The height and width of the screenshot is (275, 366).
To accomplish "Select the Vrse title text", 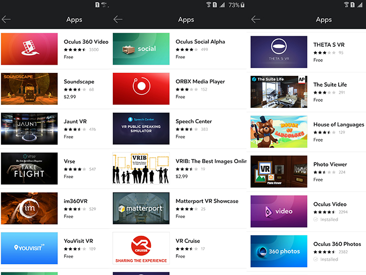I will (x=69, y=161).
